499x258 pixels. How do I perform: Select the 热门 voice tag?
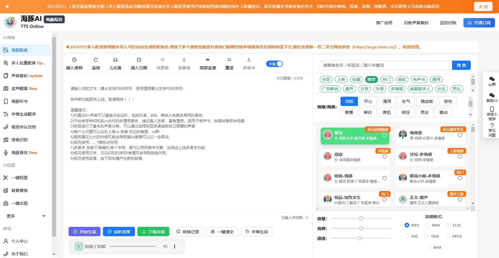386,79
